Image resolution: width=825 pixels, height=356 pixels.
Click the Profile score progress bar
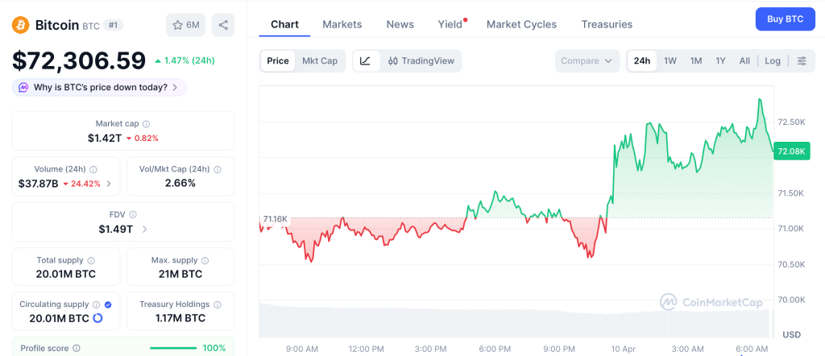173,348
